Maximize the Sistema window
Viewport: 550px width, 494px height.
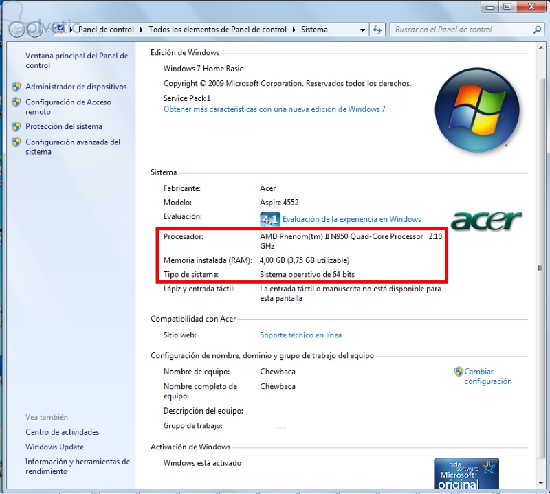507,6
